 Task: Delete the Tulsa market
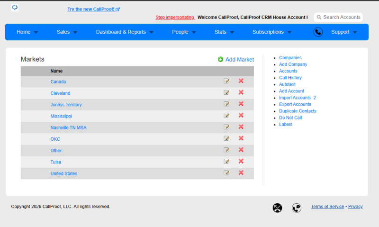(241, 161)
